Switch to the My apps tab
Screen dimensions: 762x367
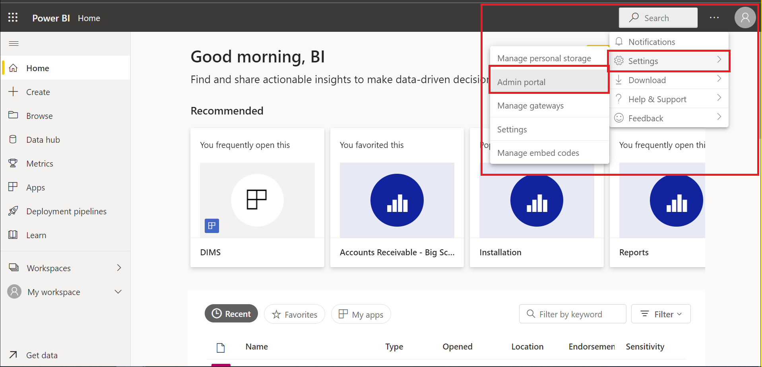click(361, 314)
